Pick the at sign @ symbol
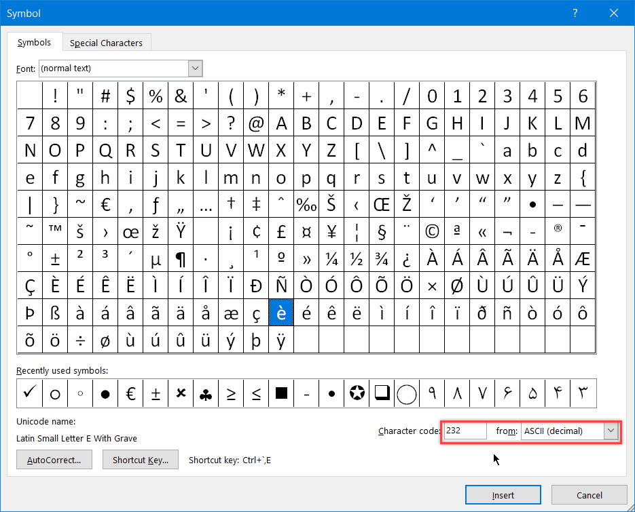The height and width of the screenshot is (512, 635). [x=256, y=123]
